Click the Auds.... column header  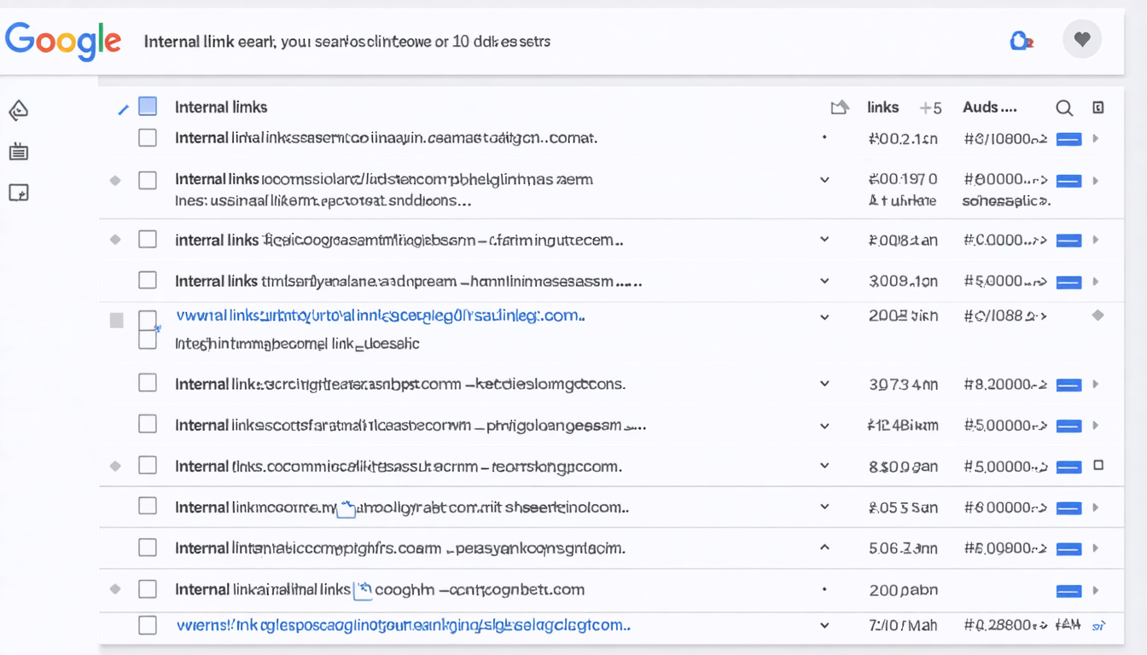(x=990, y=107)
